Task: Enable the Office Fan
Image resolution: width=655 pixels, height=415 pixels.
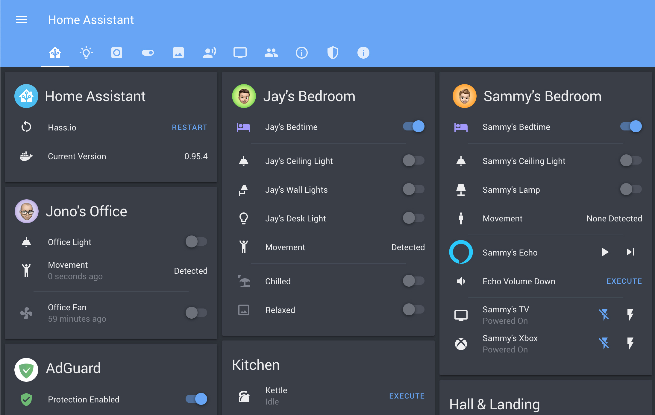Action: (196, 313)
